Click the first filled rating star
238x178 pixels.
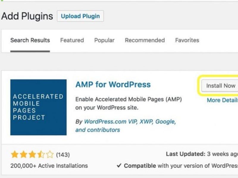(x=14, y=155)
